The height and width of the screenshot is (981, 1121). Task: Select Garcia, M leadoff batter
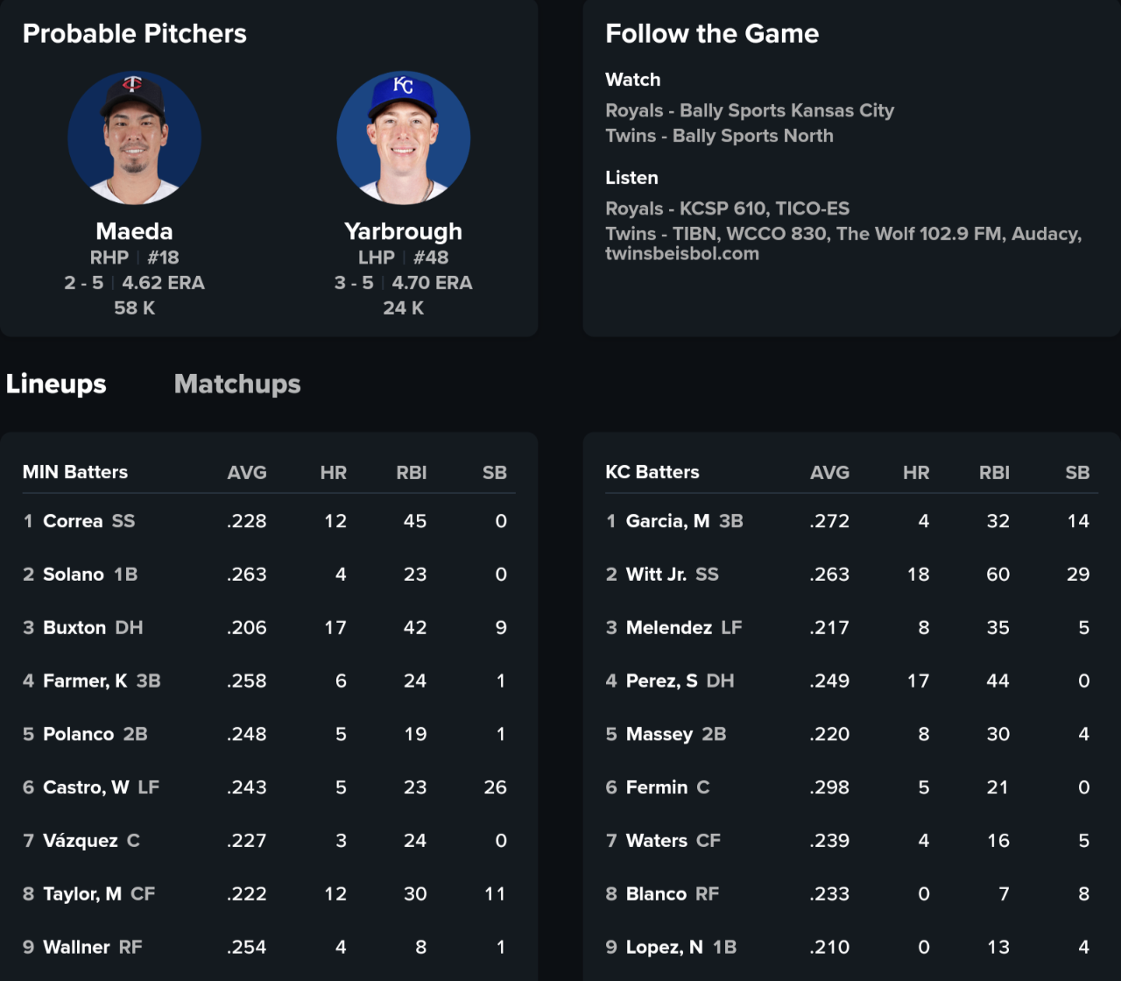pos(667,521)
